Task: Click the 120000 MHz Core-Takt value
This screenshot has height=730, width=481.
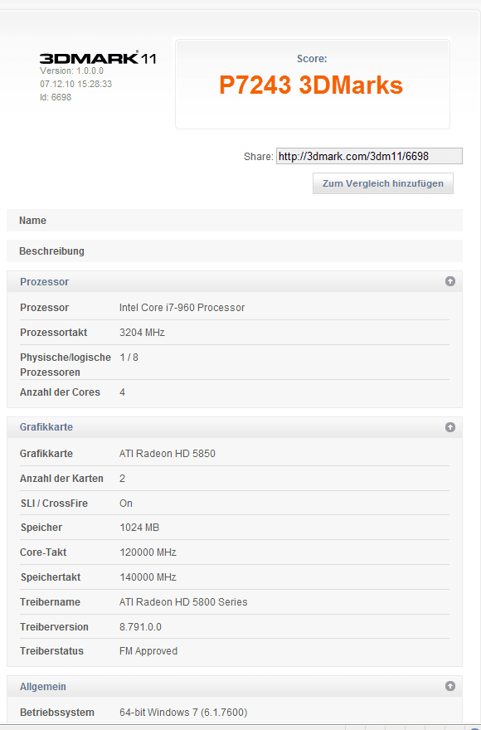Action: pyautogui.click(x=148, y=552)
